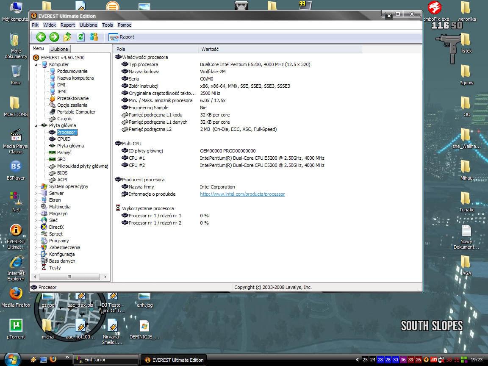Open the intel.com processor product link
Image resolution: width=488 pixels, height=366 pixels.
click(242, 194)
